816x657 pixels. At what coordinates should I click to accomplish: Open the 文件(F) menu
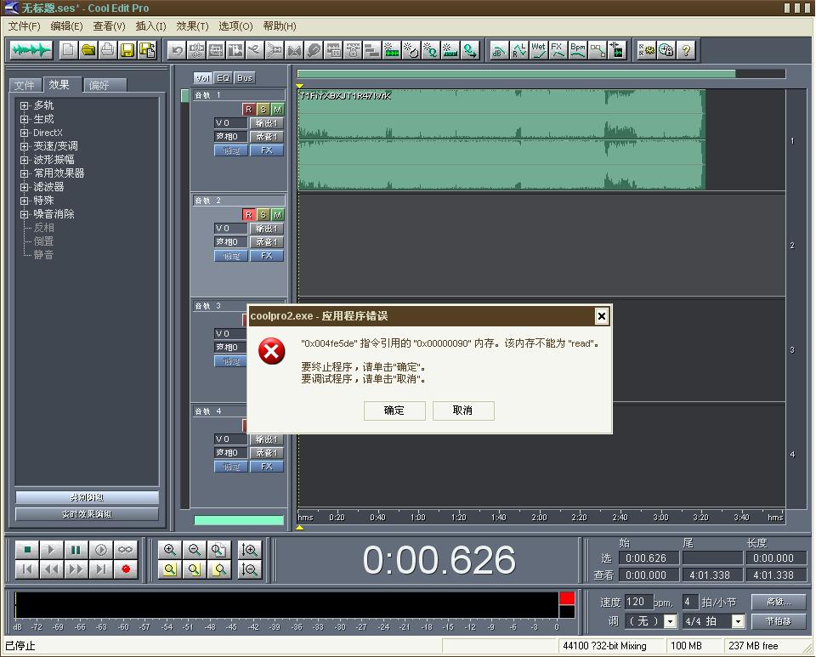pyautogui.click(x=24, y=26)
